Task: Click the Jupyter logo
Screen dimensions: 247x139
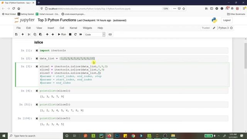Action: click(x=24, y=20)
